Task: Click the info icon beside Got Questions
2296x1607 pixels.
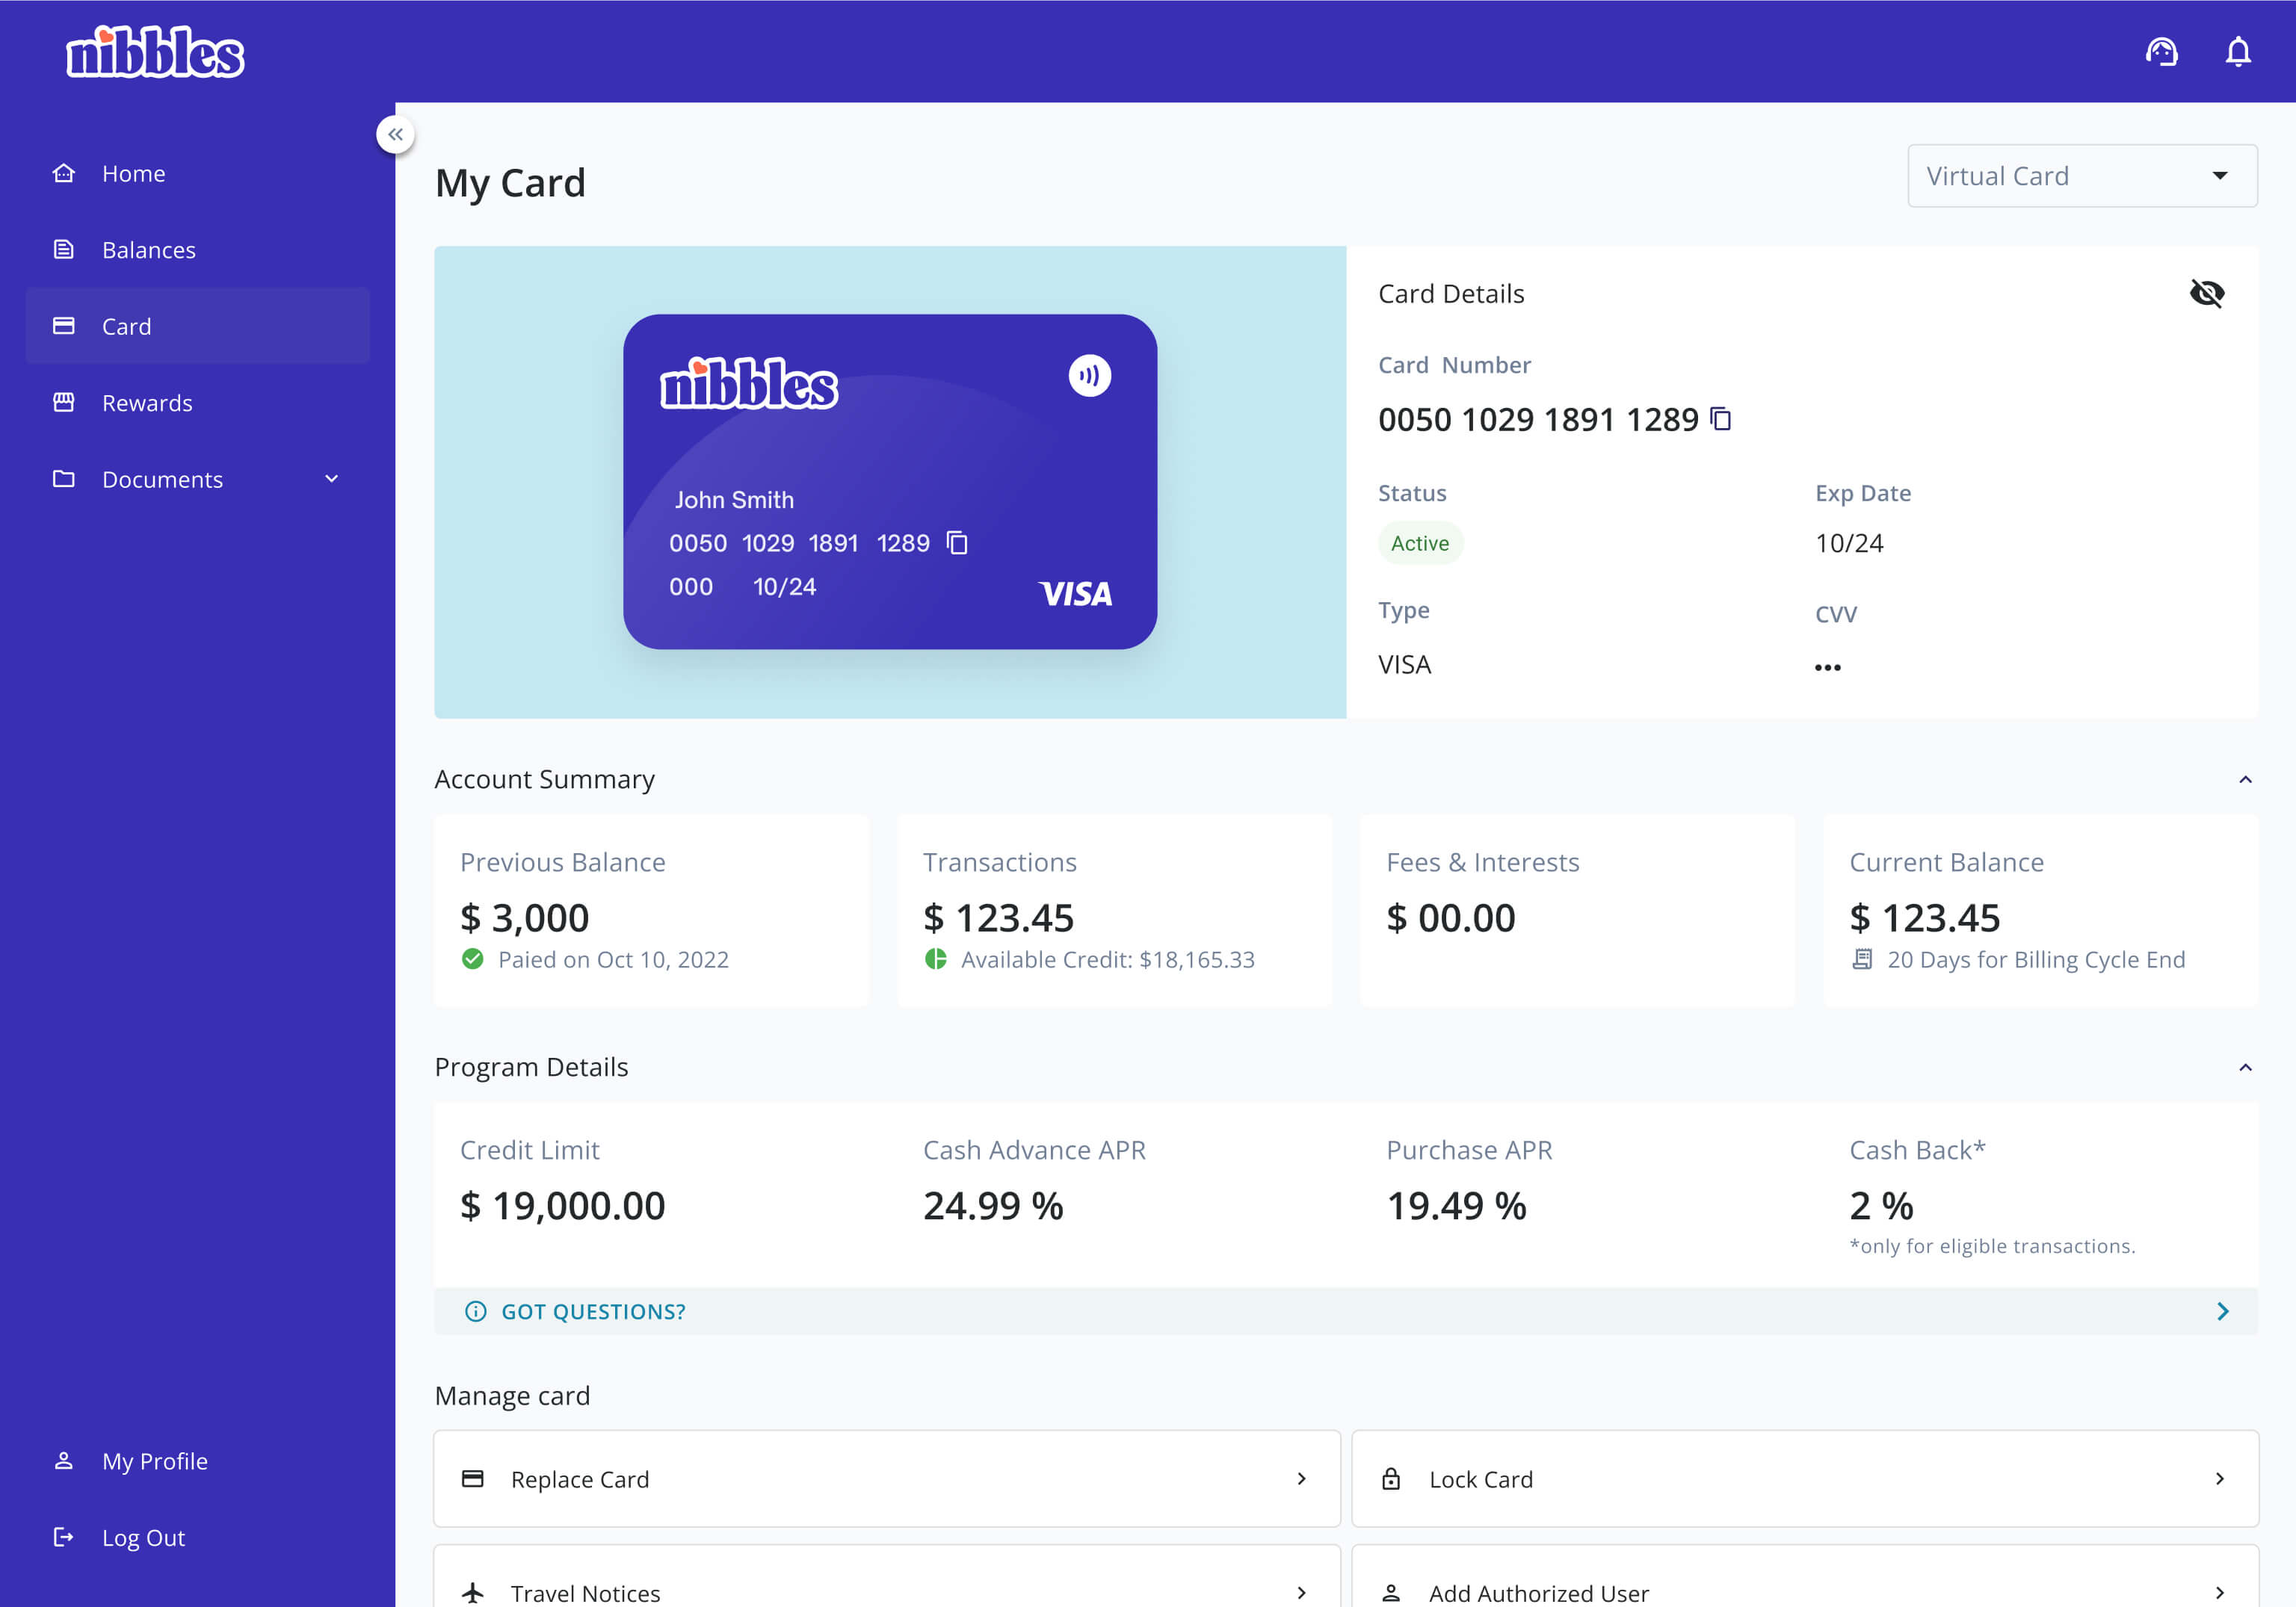Action: (476, 1311)
